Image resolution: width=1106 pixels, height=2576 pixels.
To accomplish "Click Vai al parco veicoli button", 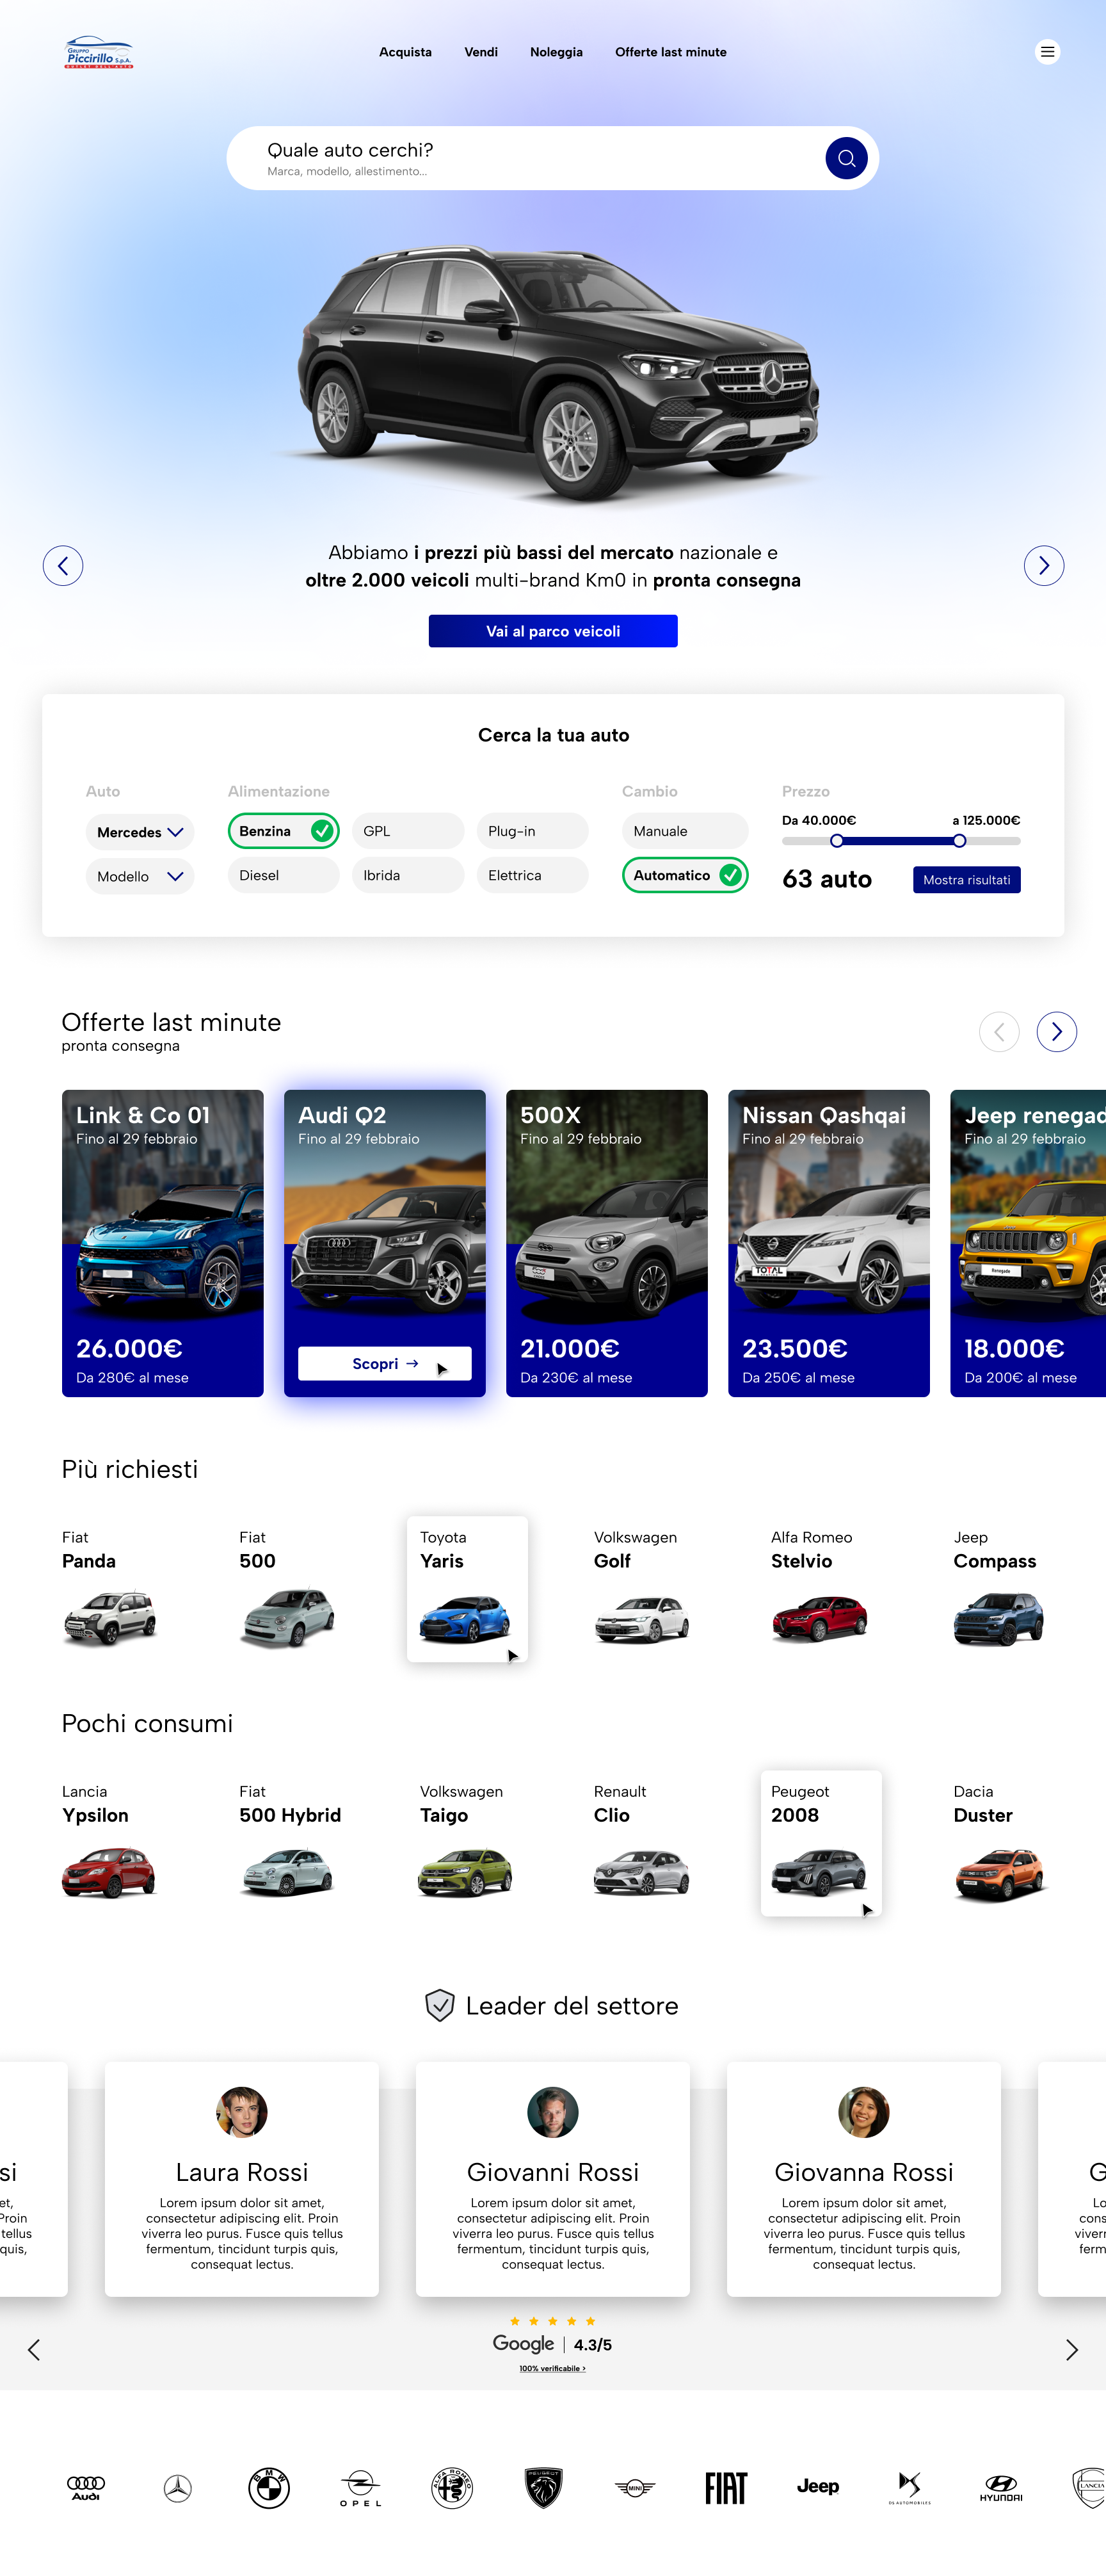I will (553, 631).
